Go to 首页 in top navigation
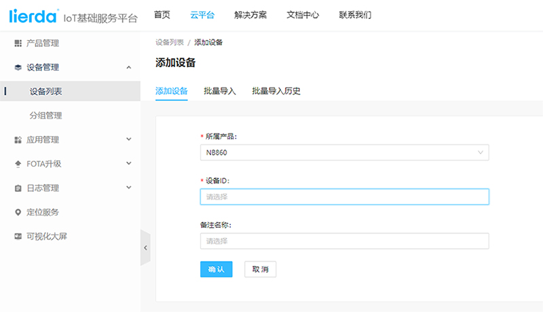This screenshot has height=312, width=543. [162, 15]
